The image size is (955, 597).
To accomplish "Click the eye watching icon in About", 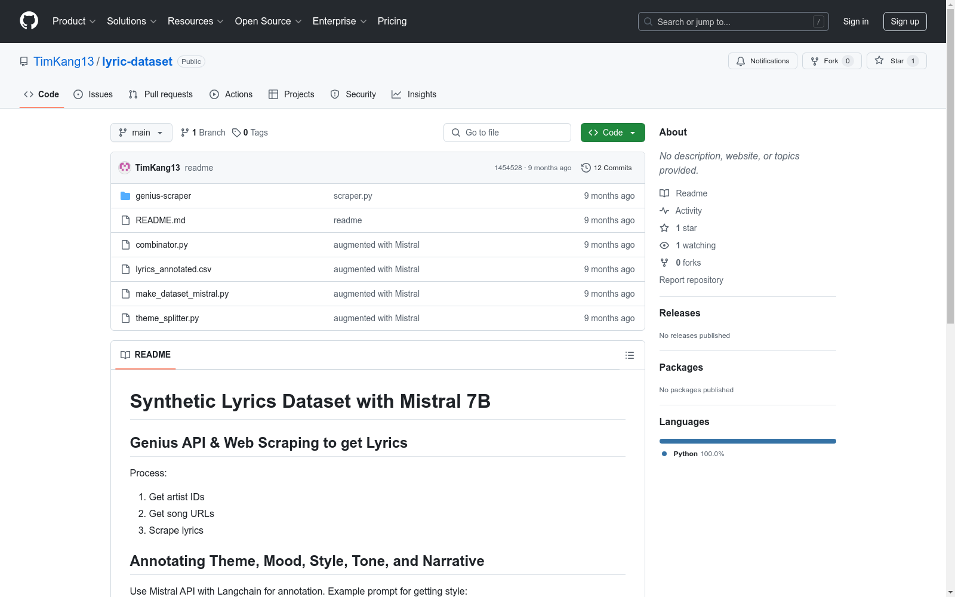I will (x=664, y=245).
